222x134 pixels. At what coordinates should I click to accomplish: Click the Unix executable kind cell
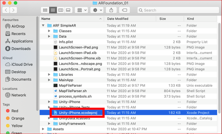pos(199,85)
